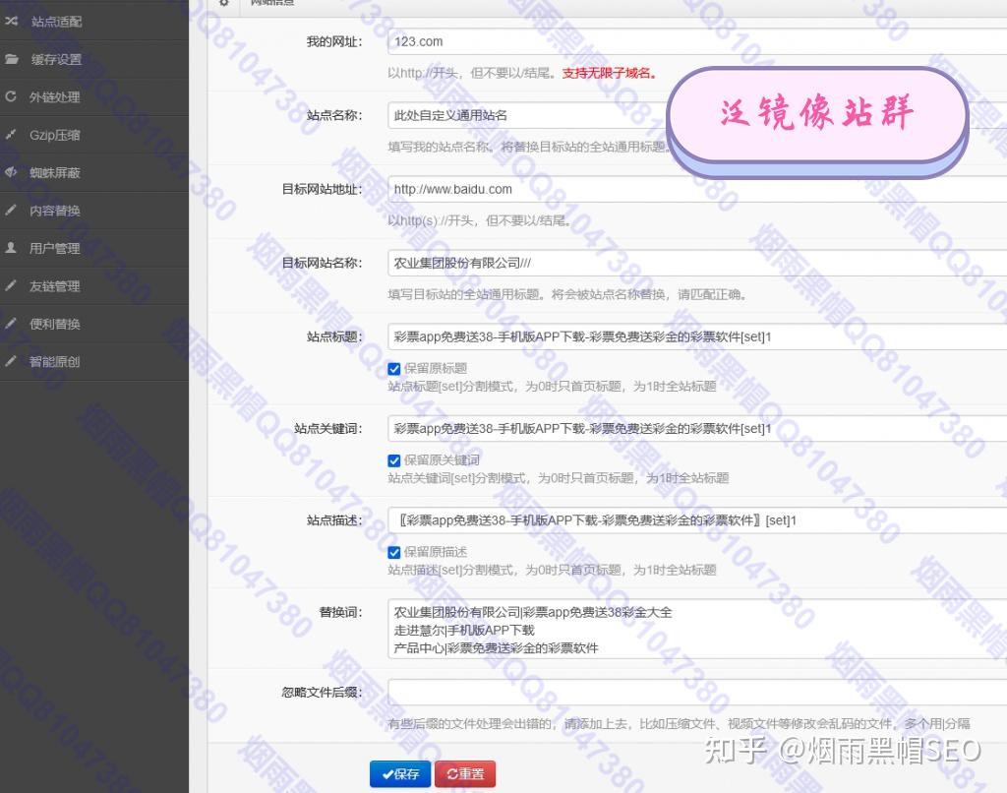Click the user icon beside 用户管理
1007x793 pixels.
[x=10, y=248]
